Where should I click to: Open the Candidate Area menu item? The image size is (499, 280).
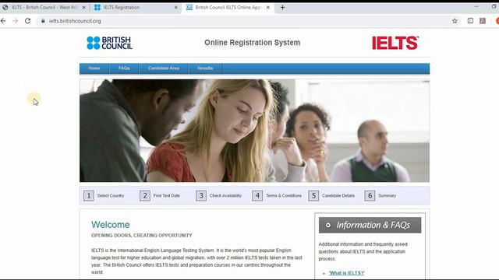click(x=164, y=68)
